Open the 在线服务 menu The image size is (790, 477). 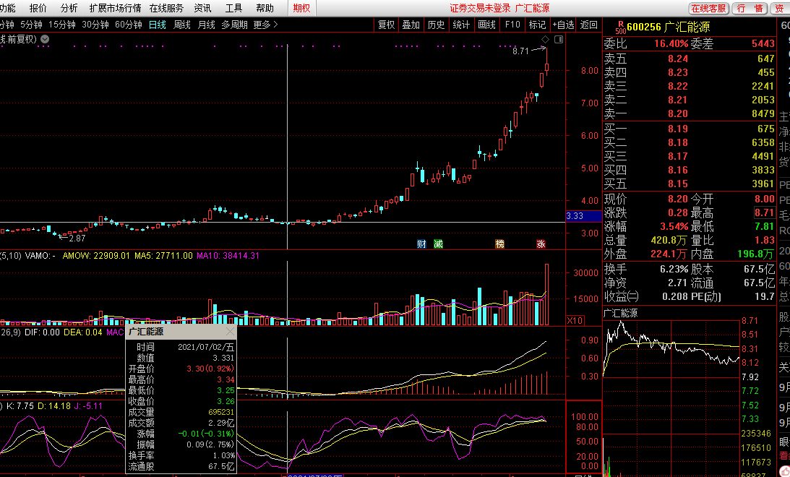(166, 8)
